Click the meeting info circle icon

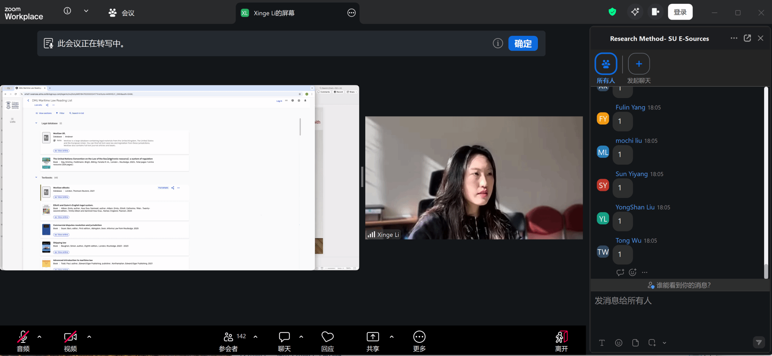tap(67, 11)
